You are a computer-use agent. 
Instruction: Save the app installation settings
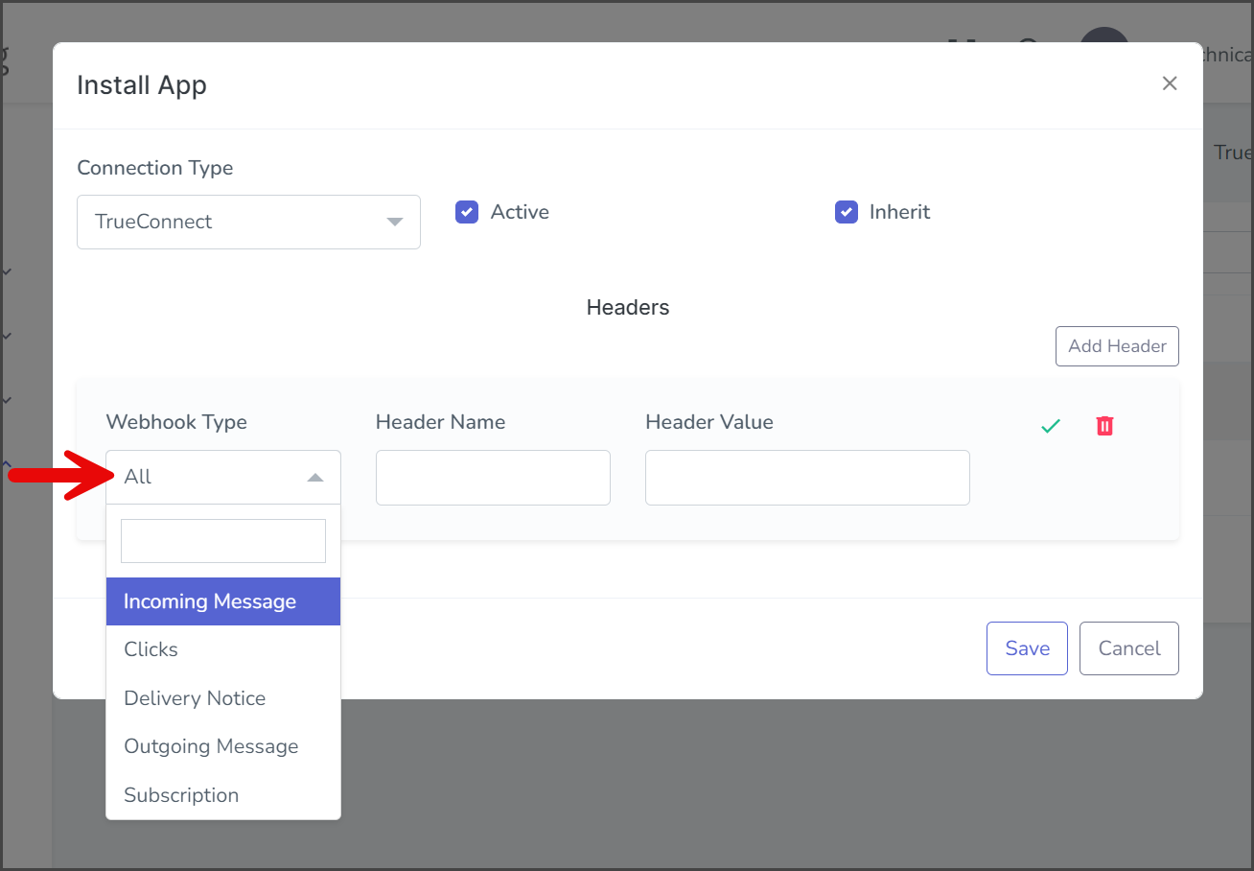pos(1027,648)
